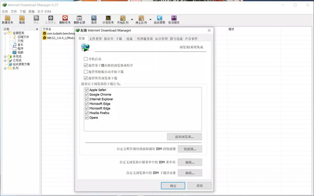Uncheck Mozilla Firefox in the browser list

click(x=87, y=113)
